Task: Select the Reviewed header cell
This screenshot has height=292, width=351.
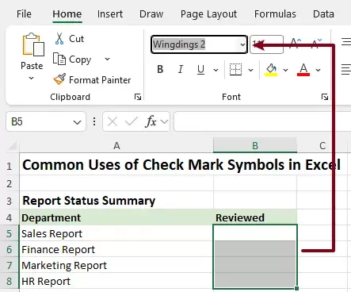Action: pos(255,217)
